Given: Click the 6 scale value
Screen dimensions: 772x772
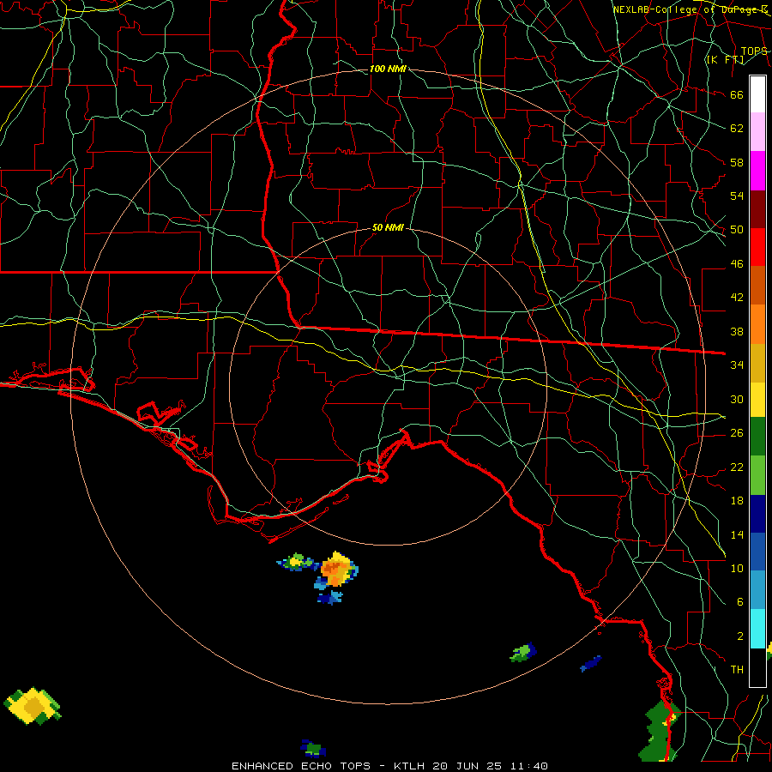Looking at the screenshot, I should tap(739, 601).
